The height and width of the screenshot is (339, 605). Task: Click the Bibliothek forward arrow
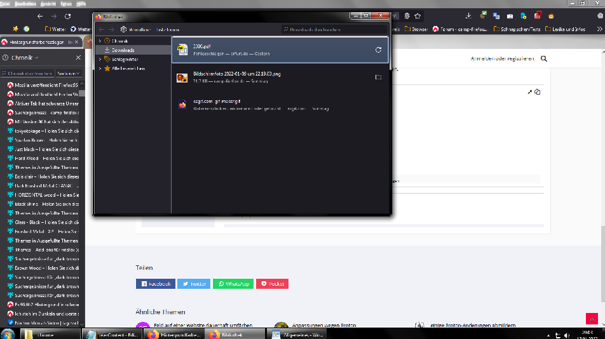coord(111,30)
